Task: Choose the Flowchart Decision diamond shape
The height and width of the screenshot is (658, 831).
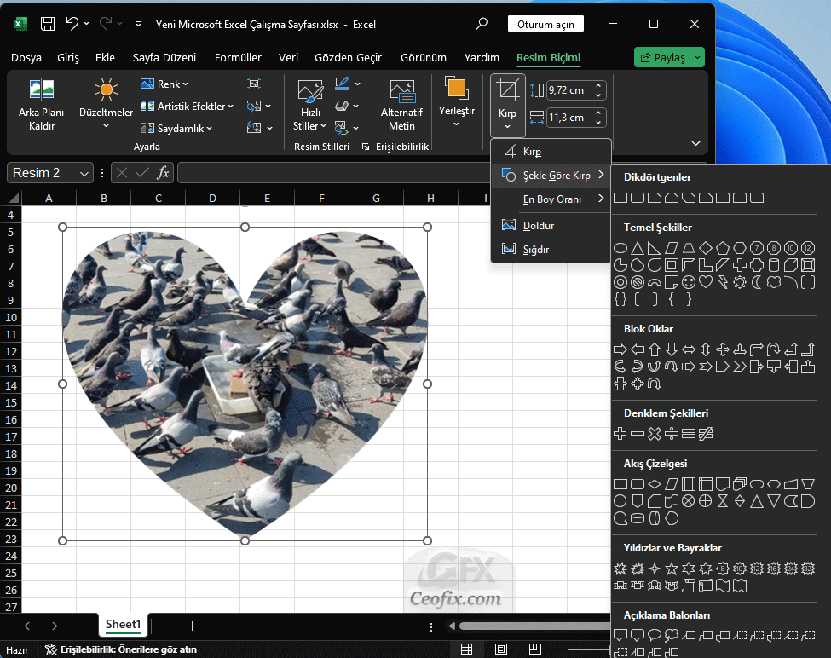Action: coord(655,484)
